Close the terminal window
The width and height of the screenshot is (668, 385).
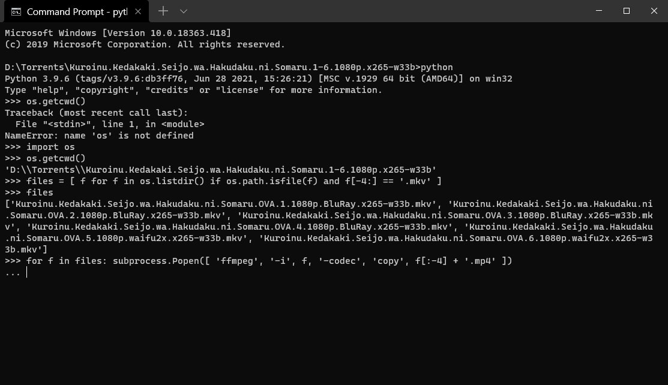click(654, 11)
